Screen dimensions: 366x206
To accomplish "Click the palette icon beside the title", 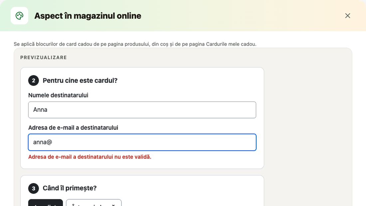I will coord(19,16).
